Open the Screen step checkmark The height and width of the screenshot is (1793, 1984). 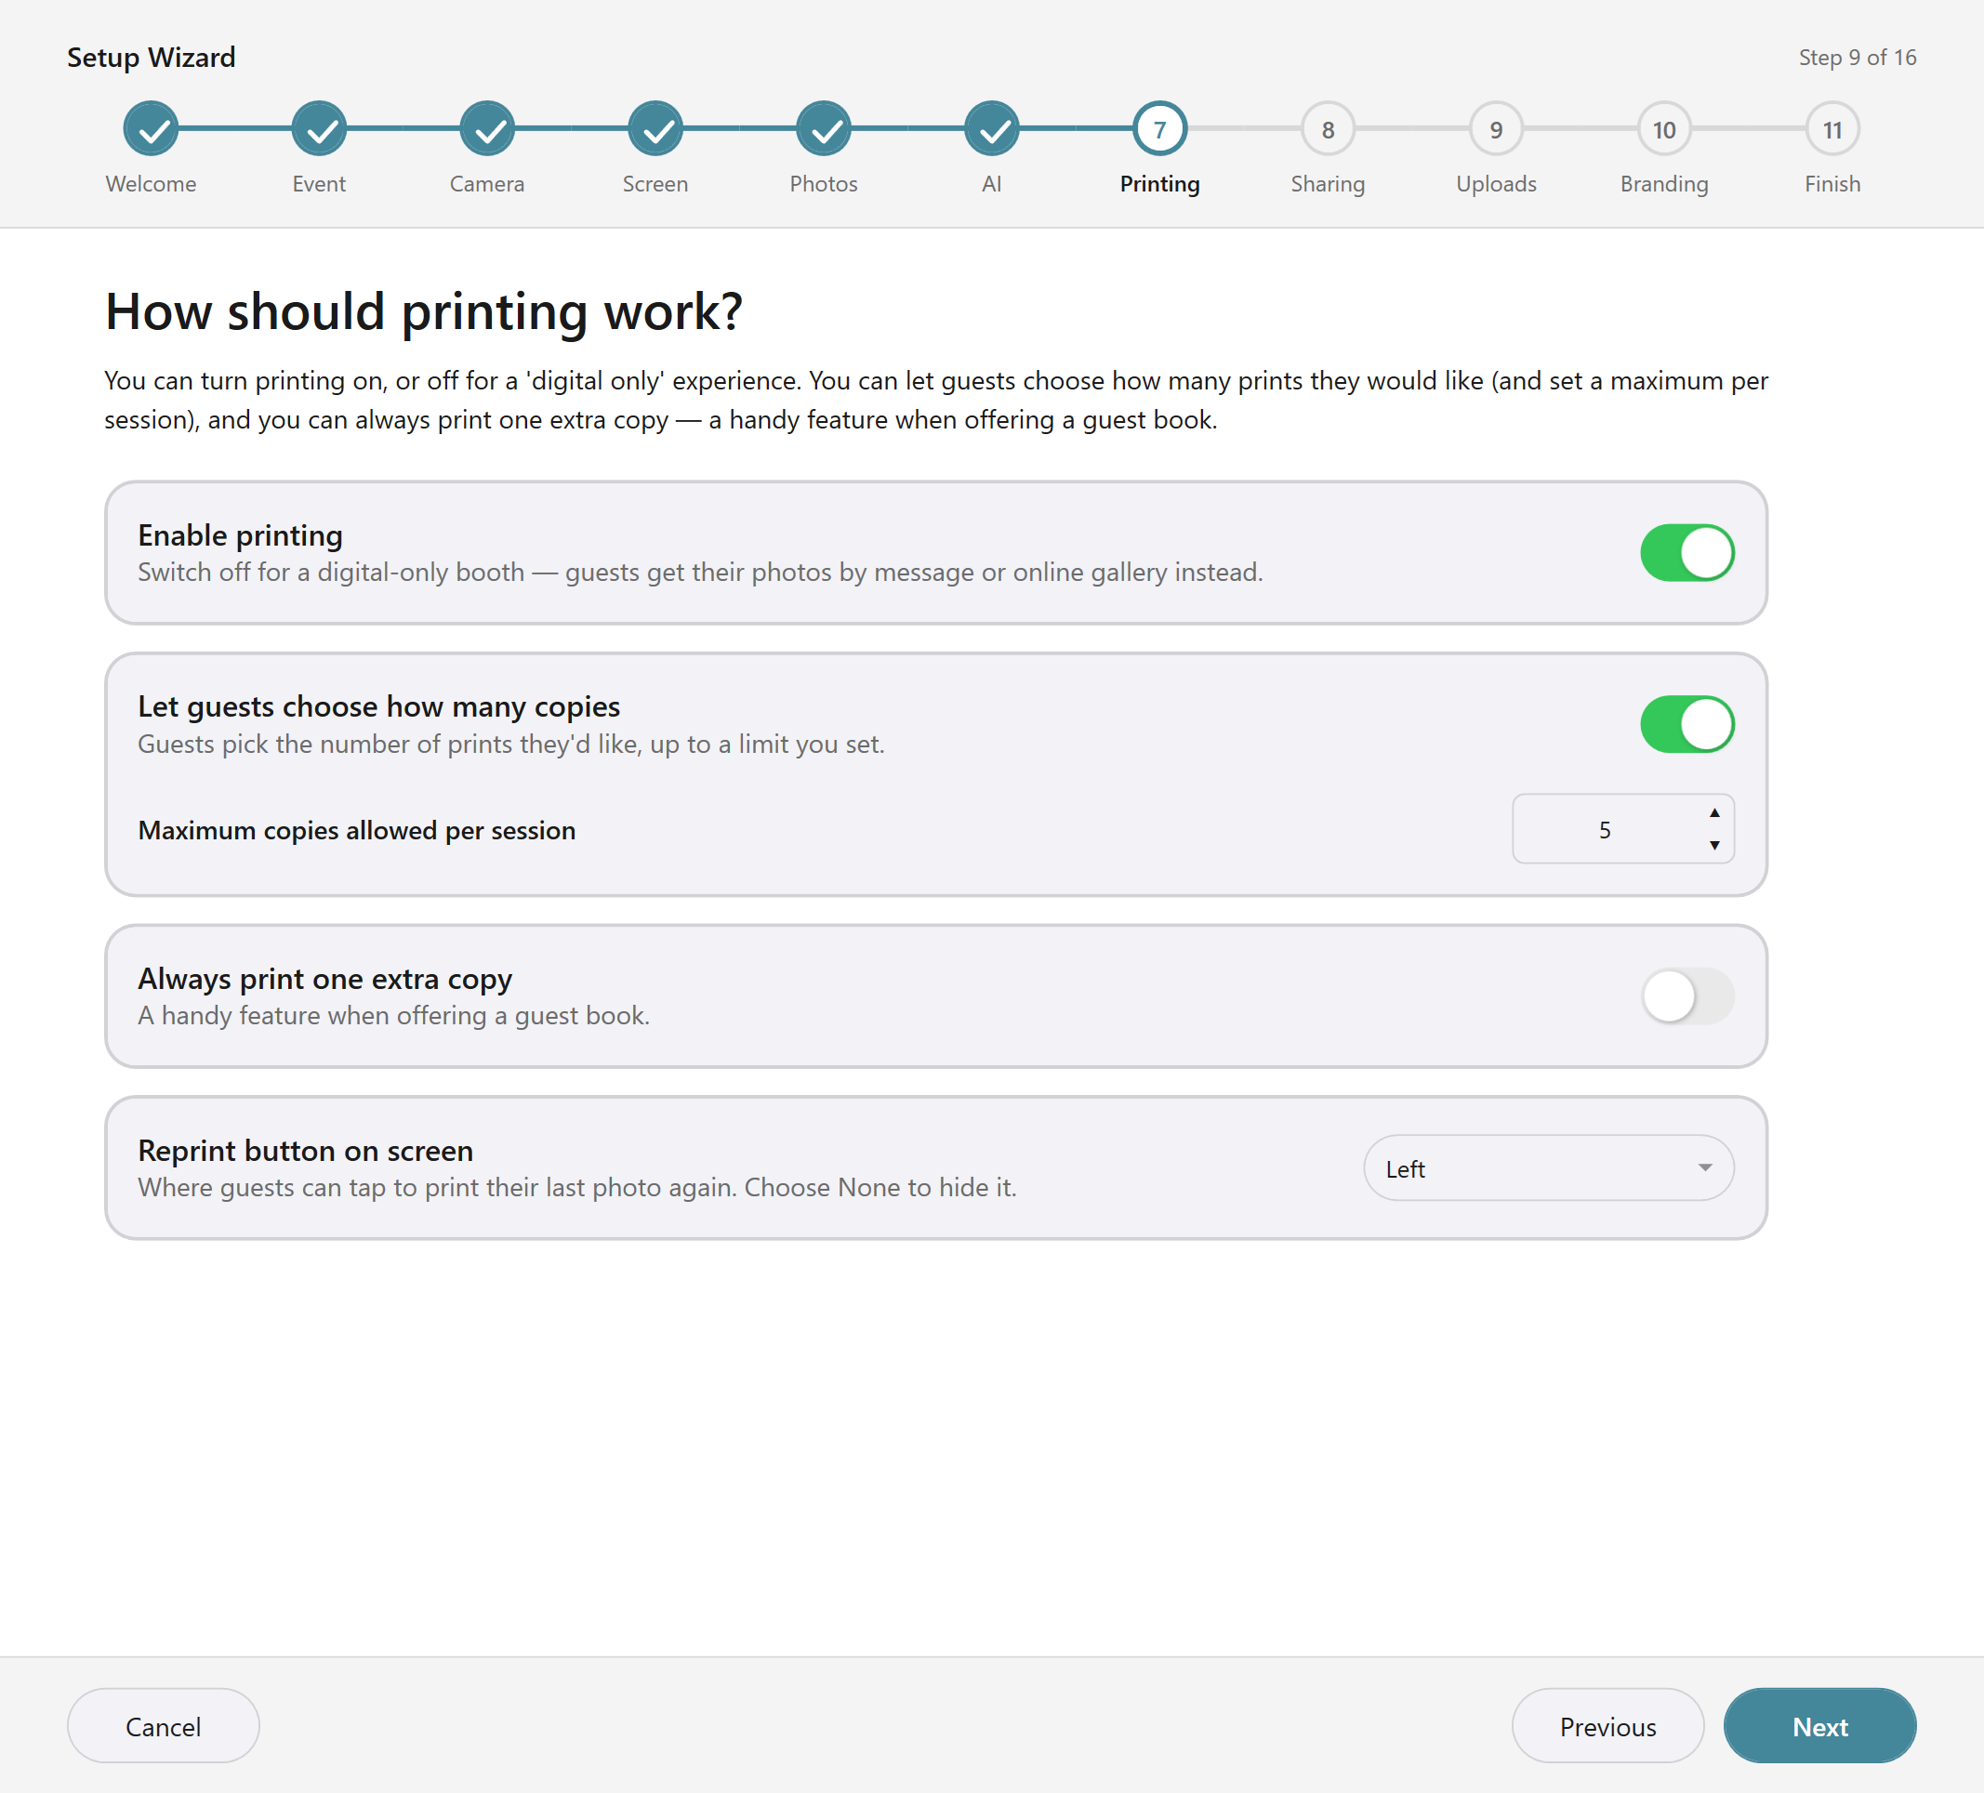point(655,129)
